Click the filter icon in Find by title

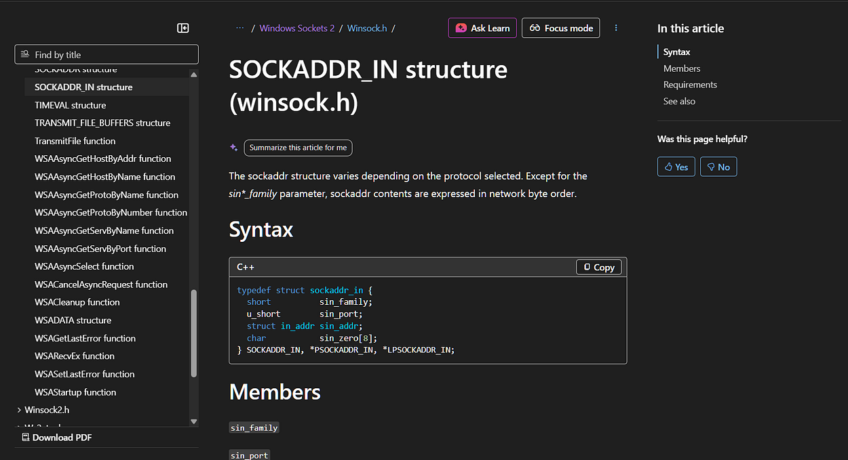(x=25, y=54)
